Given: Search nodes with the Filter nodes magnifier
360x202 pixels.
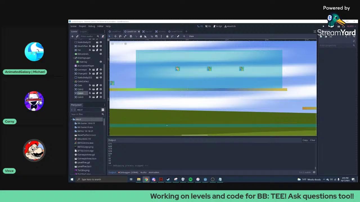Looking at the screenshot, I should (x=98, y=36).
